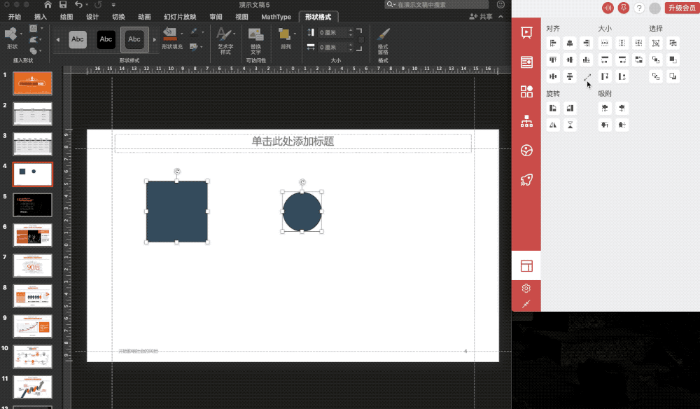Click the 共享 share button
This screenshot has height=409, width=700.
click(x=482, y=17)
